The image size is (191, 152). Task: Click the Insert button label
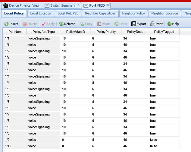point(14,24)
